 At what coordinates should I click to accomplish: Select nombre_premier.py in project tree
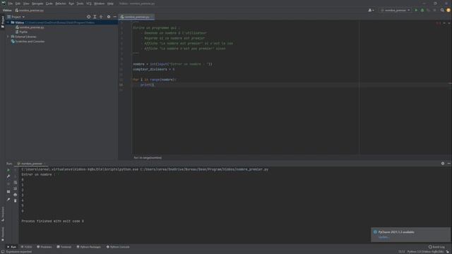tap(30, 27)
